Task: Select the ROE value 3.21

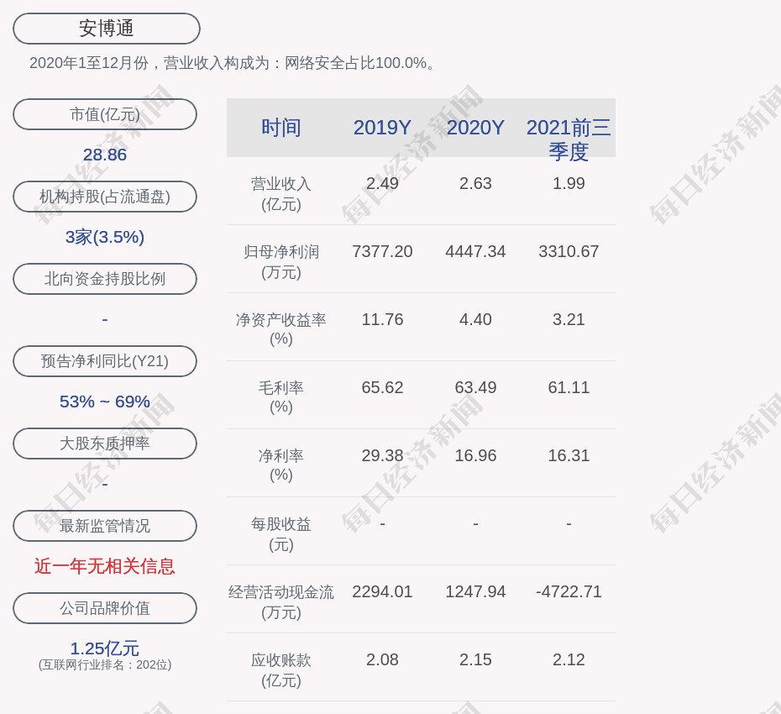Action: pyautogui.click(x=569, y=319)
